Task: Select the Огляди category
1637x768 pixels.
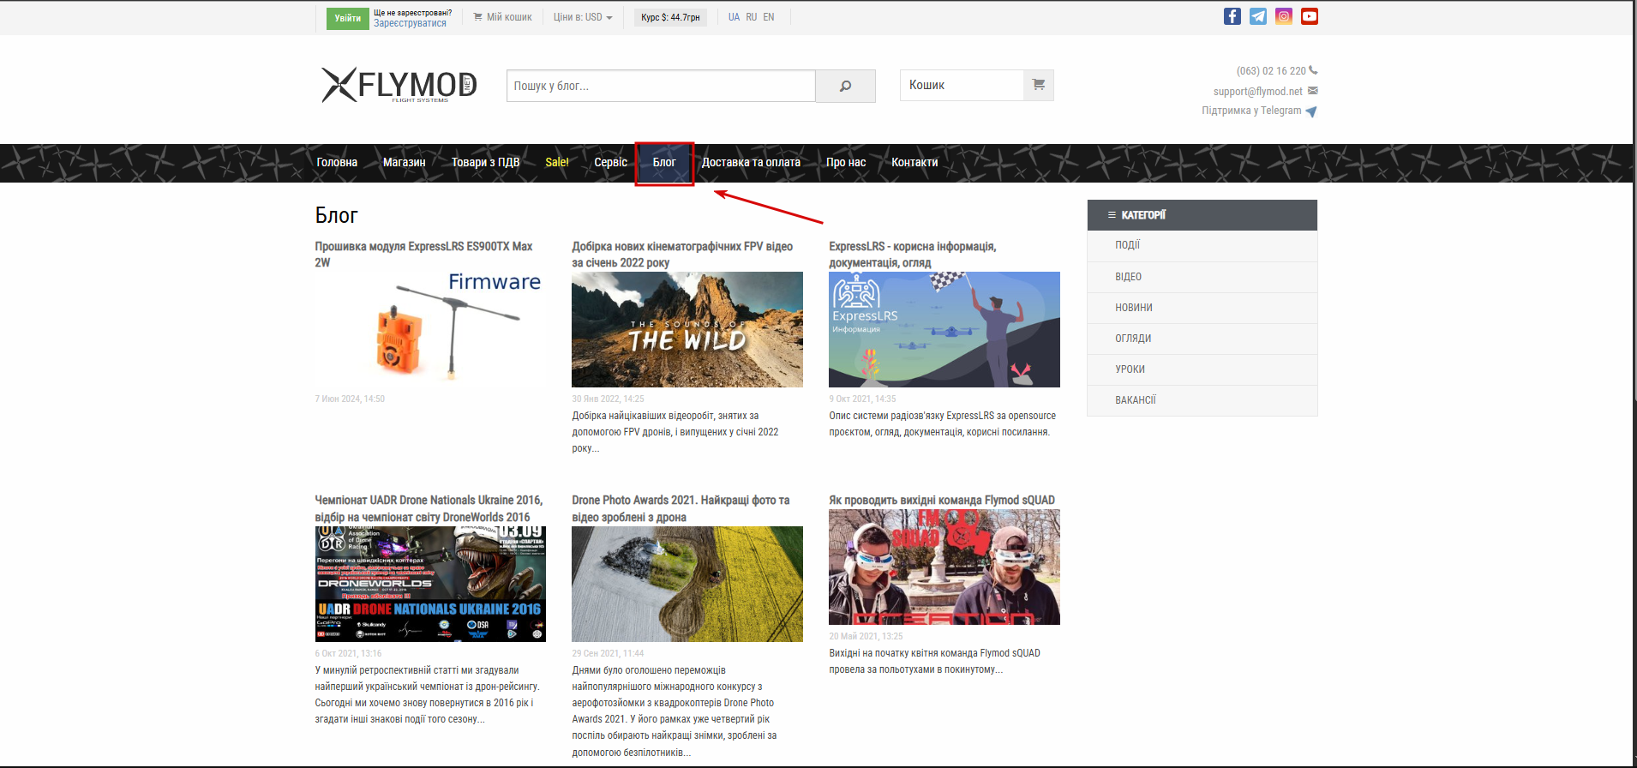Action: click(x=1202, y=339)
